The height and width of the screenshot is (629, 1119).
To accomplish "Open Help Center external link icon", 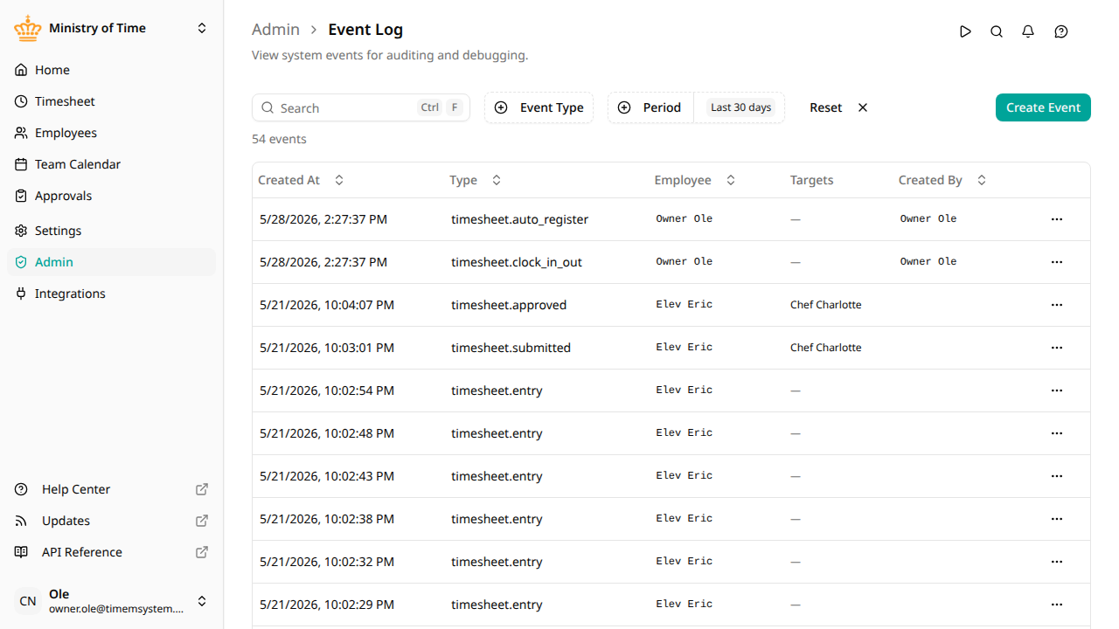I will pyautogui.click(x=202, y=489).
